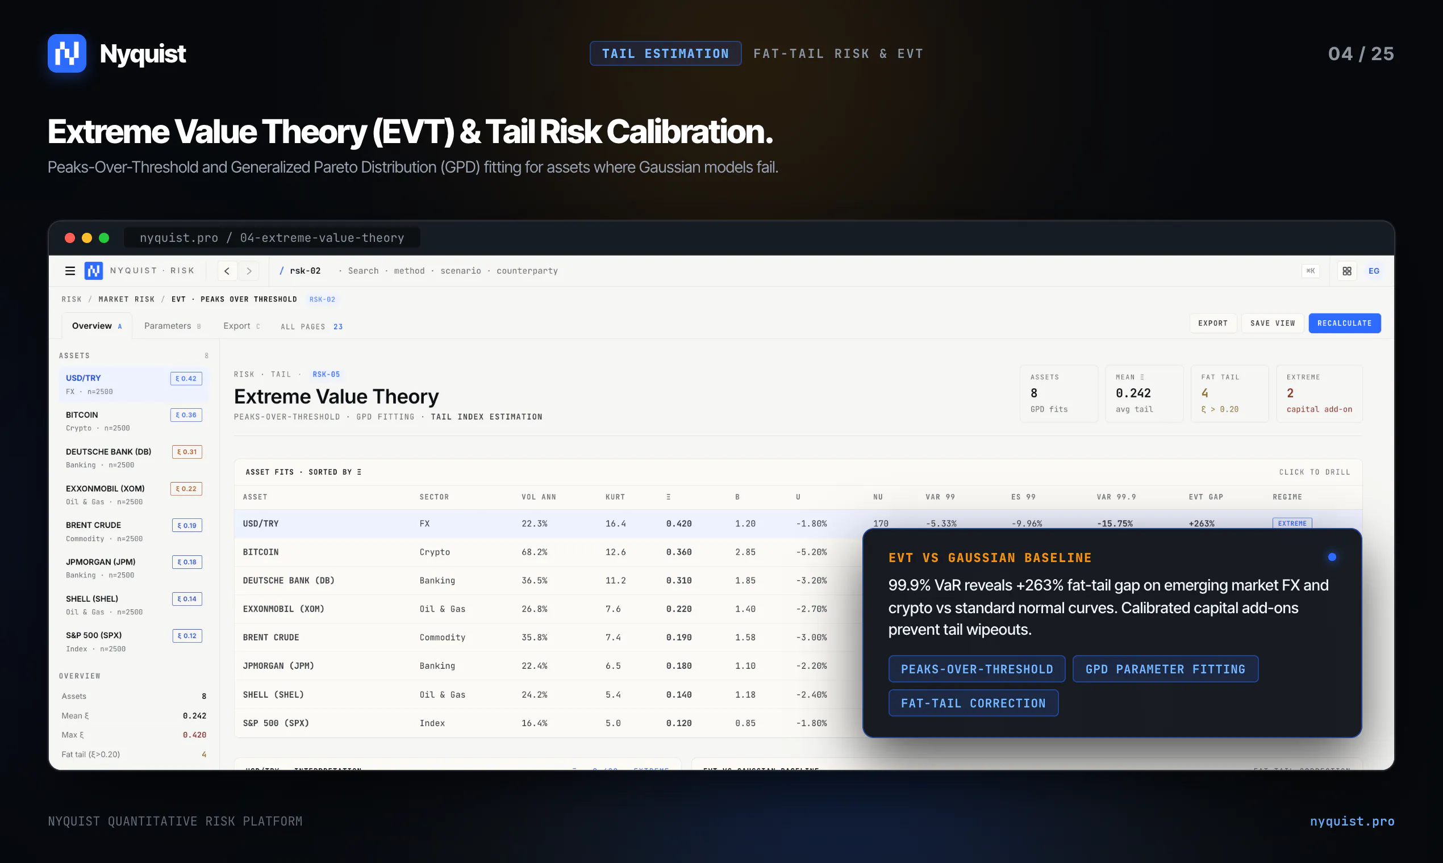Screen dimensions: 1443x863
Task: Click the blue dot on EVT baseline card
Action: click(1332, 557)
